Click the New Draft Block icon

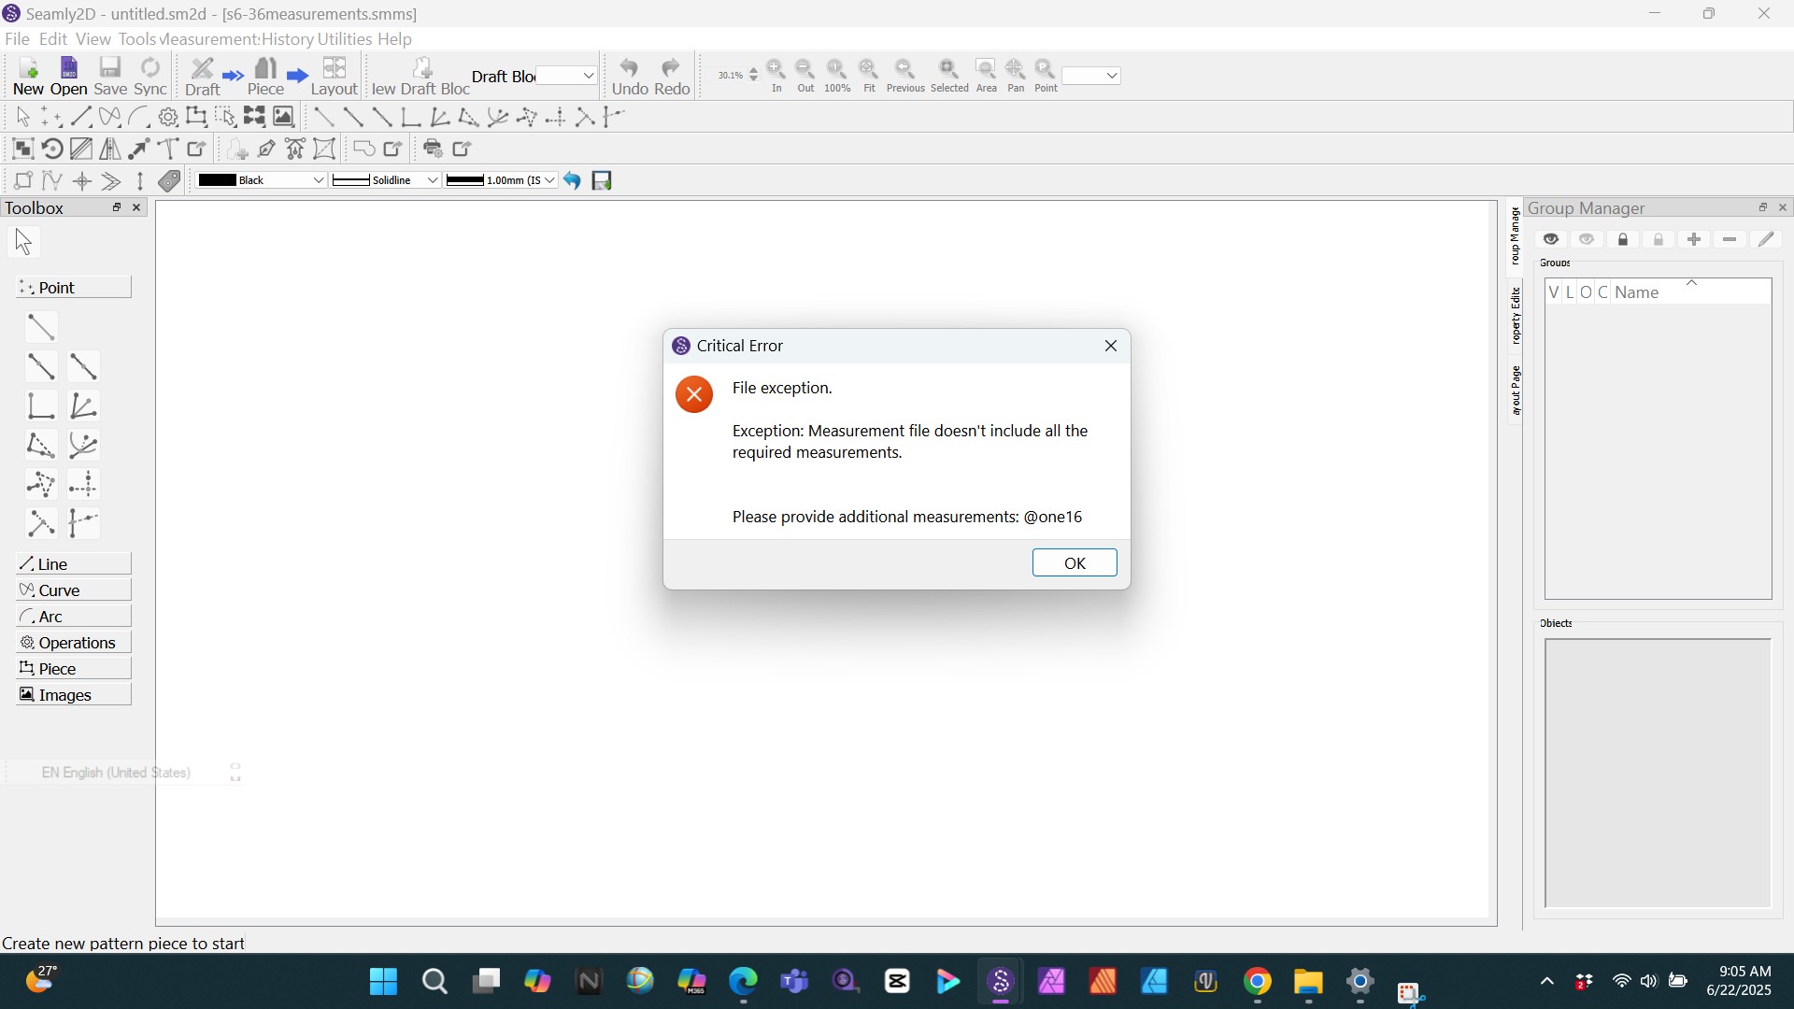pyautogui.click(x=421, y=76)
